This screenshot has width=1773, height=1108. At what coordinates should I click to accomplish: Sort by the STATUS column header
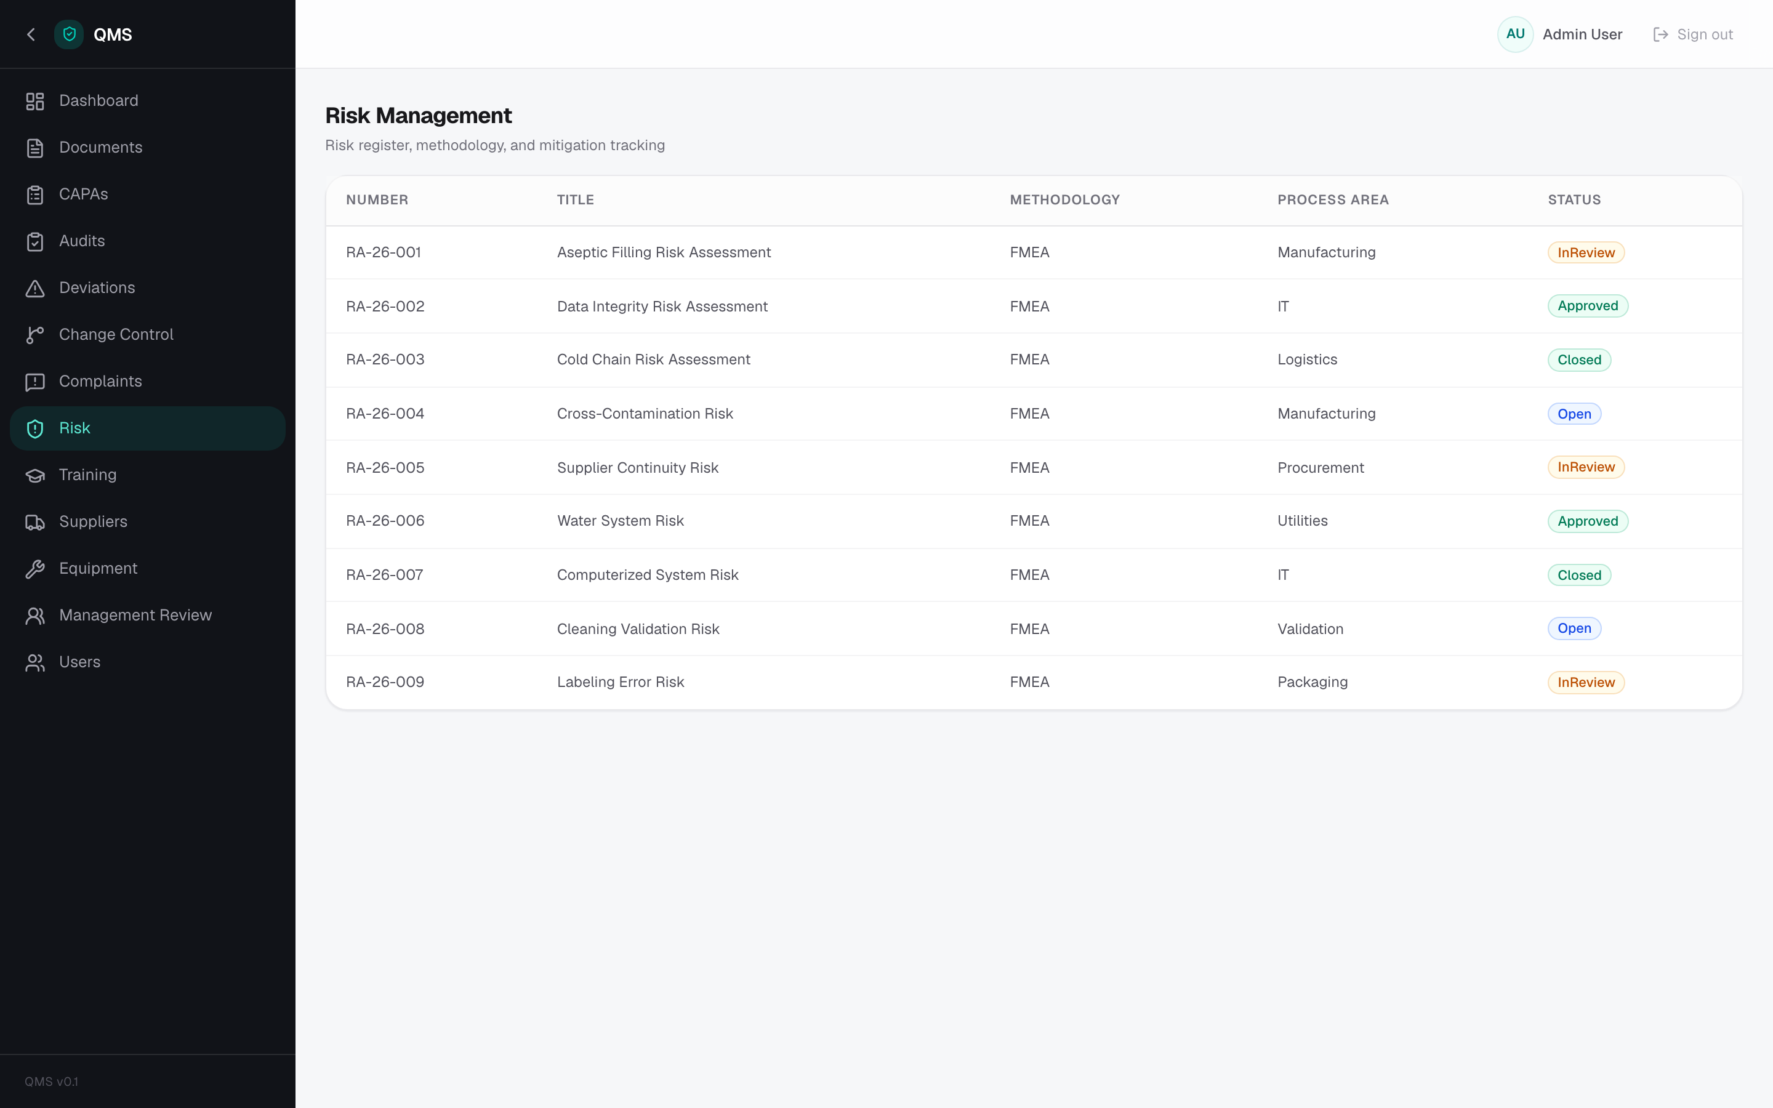point(1574,200)
